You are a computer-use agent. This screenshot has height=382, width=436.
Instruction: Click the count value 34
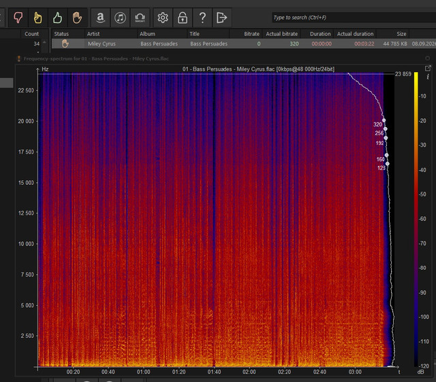36,44
